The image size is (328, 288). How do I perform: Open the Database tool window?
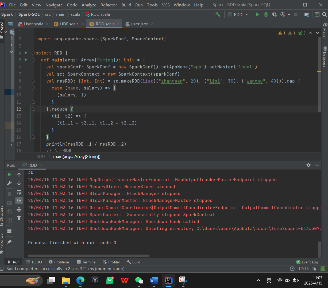coord(325,57)
